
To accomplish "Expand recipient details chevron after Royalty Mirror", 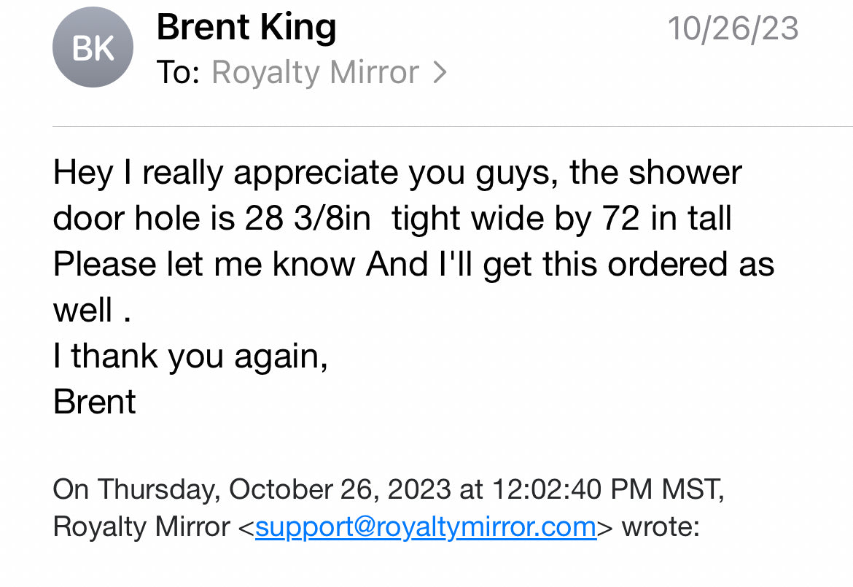I will click(x=440, y=72).
